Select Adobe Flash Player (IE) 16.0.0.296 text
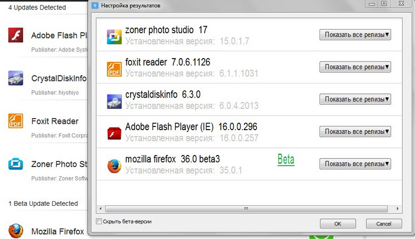 coord(191,126)
